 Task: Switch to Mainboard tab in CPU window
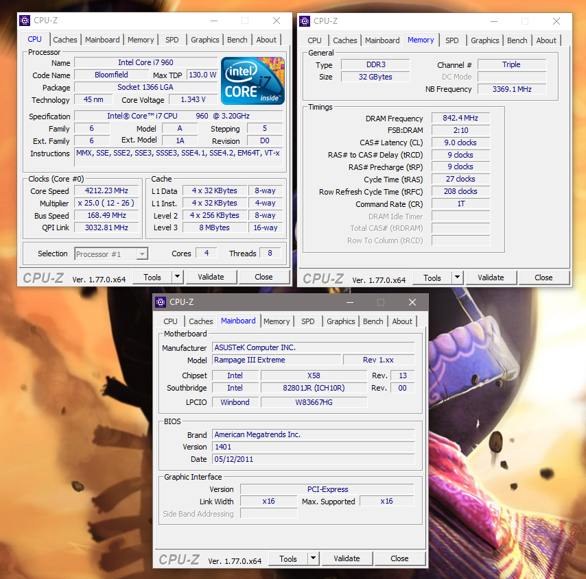pos(102,40)
